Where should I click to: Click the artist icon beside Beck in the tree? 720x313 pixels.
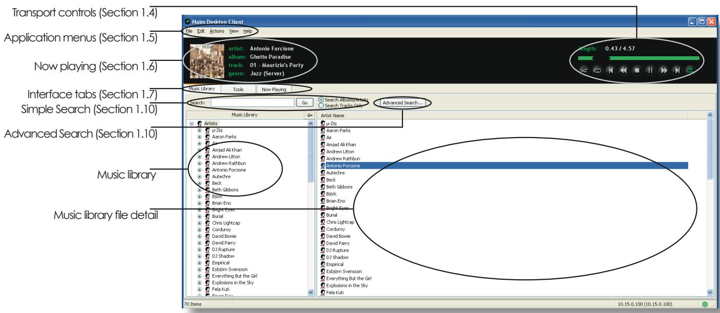point(208,183)
